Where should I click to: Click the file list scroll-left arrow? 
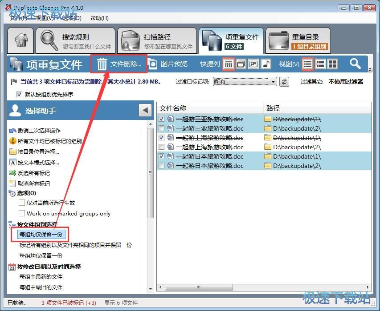point(160,287)
